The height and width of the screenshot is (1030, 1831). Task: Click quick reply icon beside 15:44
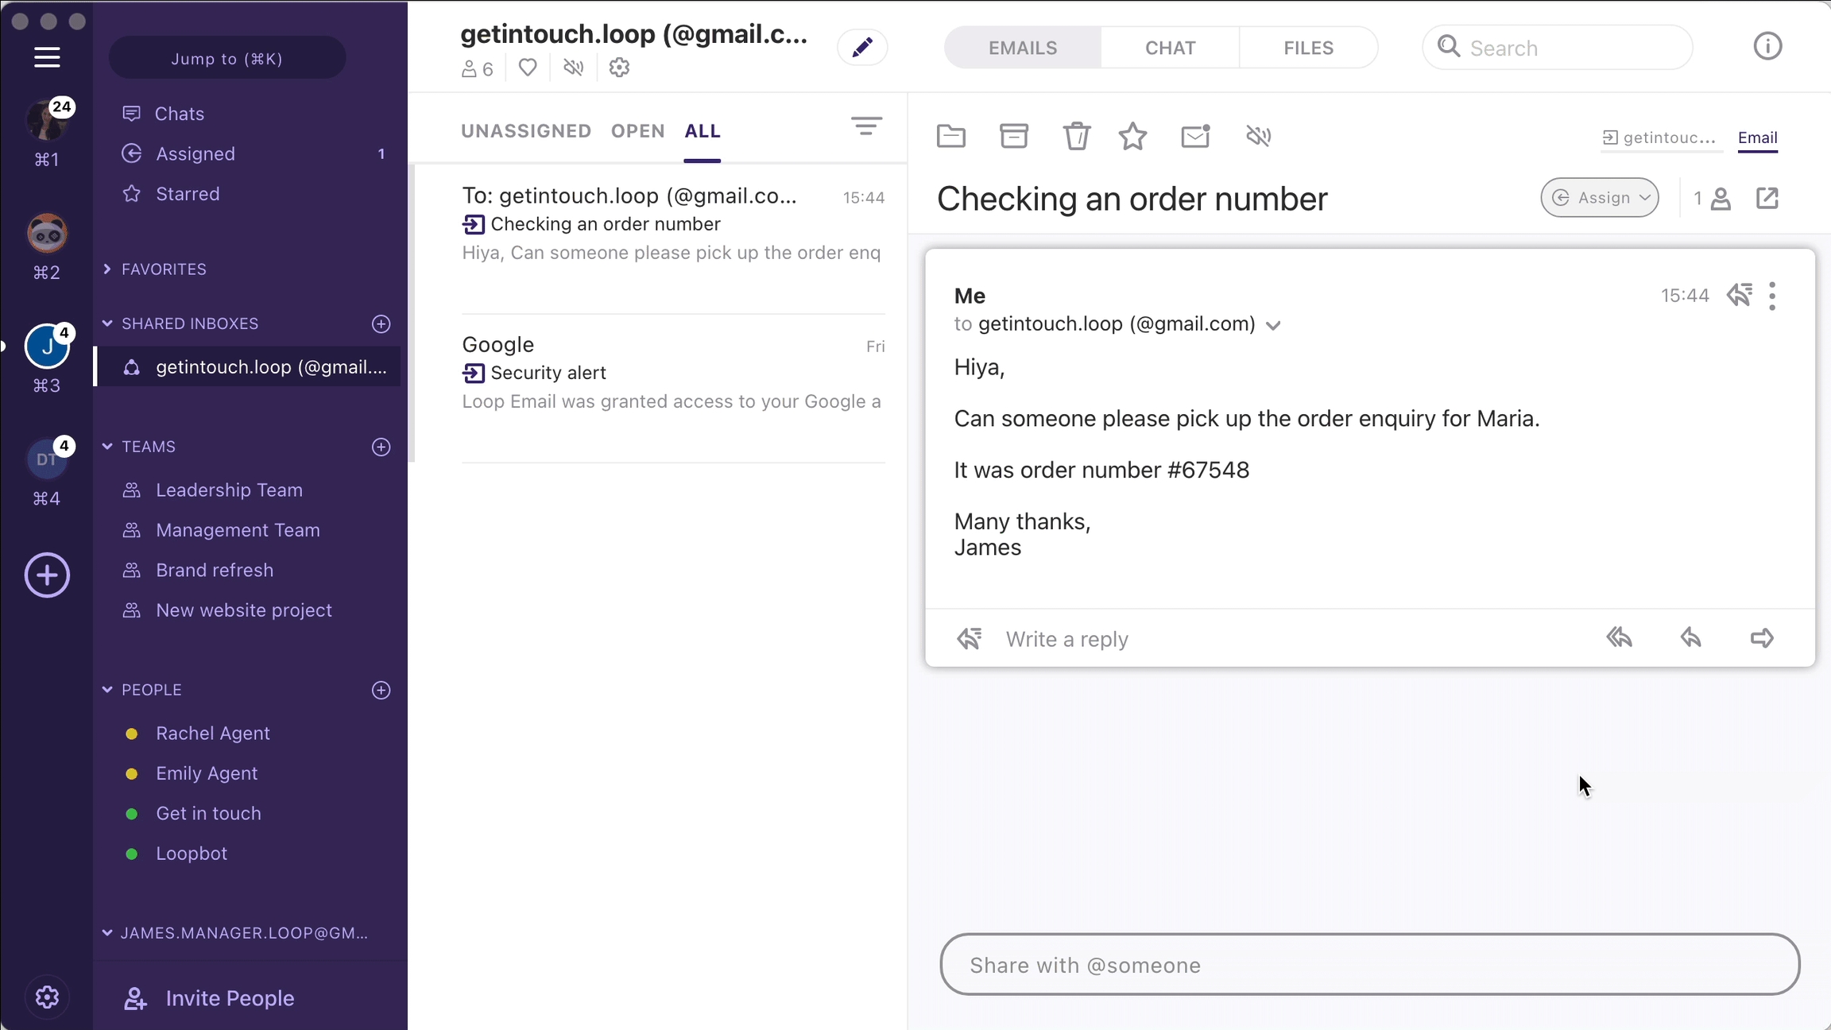click(x=1740, y=295)
